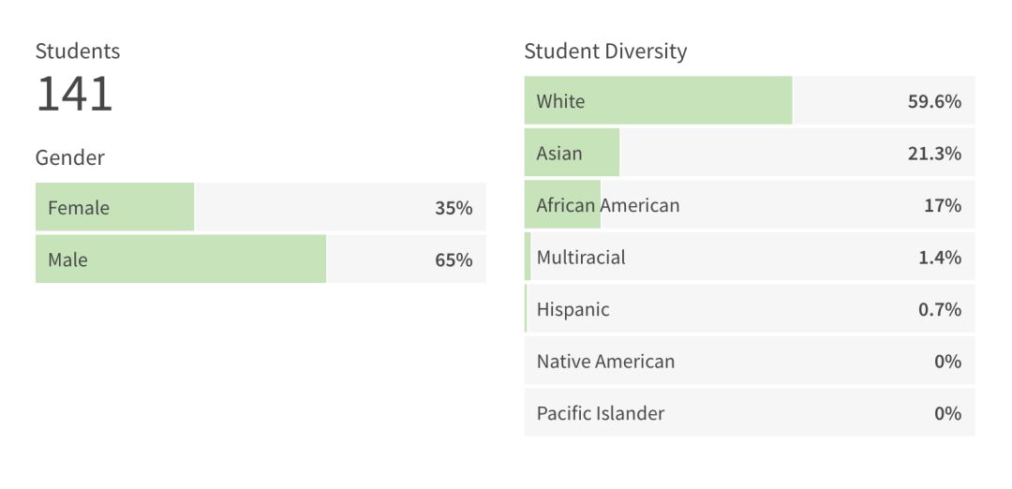The width and height of the screenshot is (1012, 489).
Task: Select the Hispanic label
Action: (573, 309)
